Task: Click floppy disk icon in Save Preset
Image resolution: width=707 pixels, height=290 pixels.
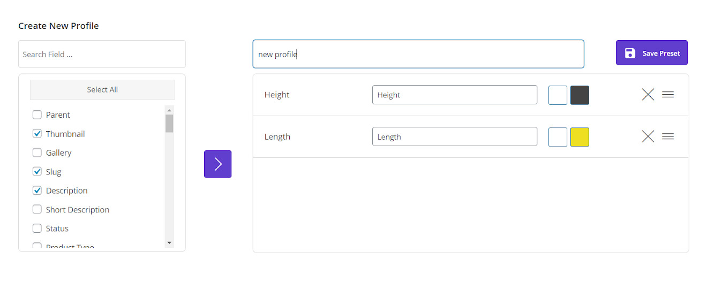Action: [630, 53]
